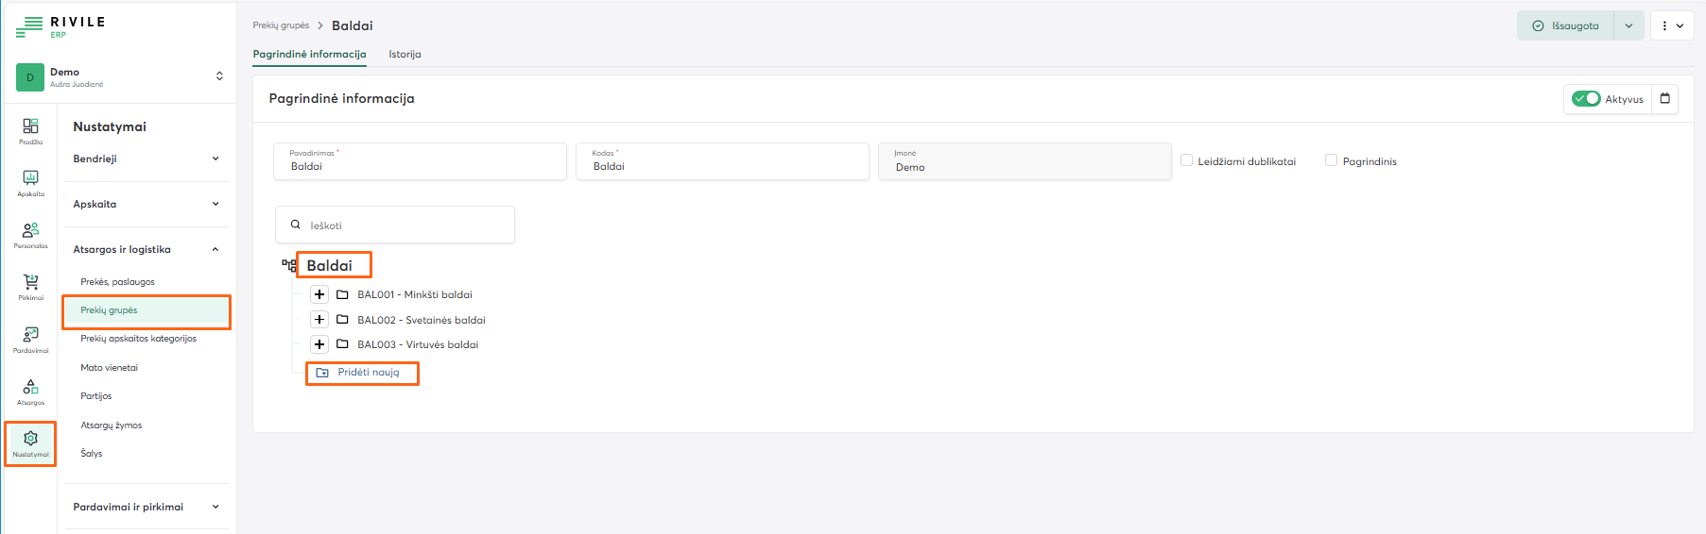The height and width of the screenshot is (534, 1706).
Task: Enable the Leidžiami dublikatai checkbox
Action: click(x=1187, y=160)
